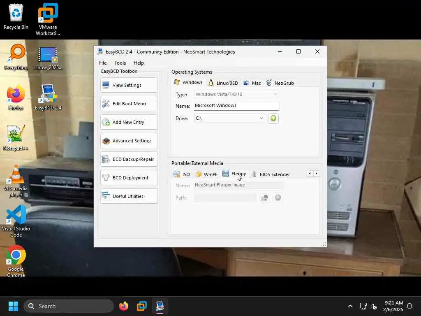This screenshot has width=421, height=316.
Task: Select the Floppy media tab
Action: (234, 174)
